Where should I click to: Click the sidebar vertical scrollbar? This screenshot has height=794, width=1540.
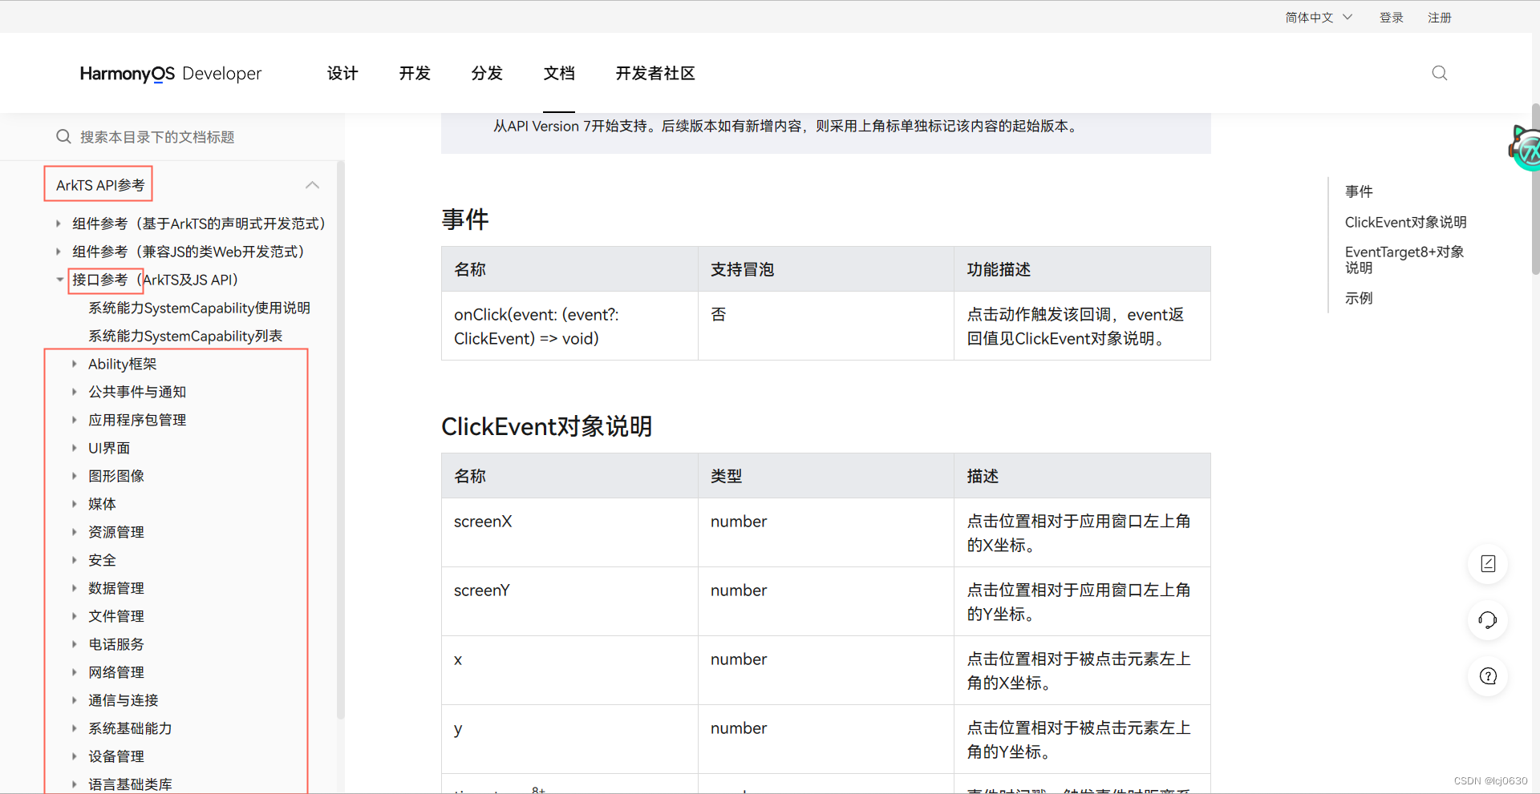click(340, 439)
